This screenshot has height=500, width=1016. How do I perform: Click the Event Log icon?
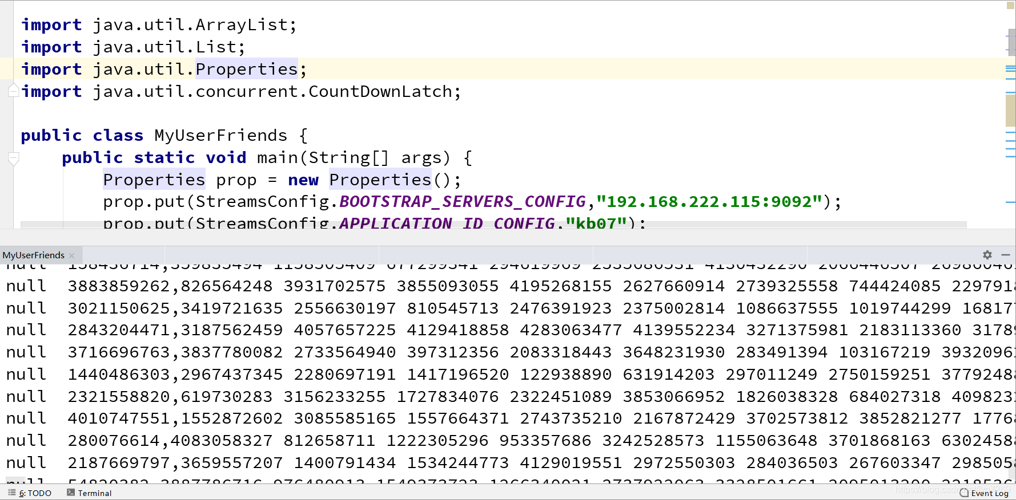point(965,493)
